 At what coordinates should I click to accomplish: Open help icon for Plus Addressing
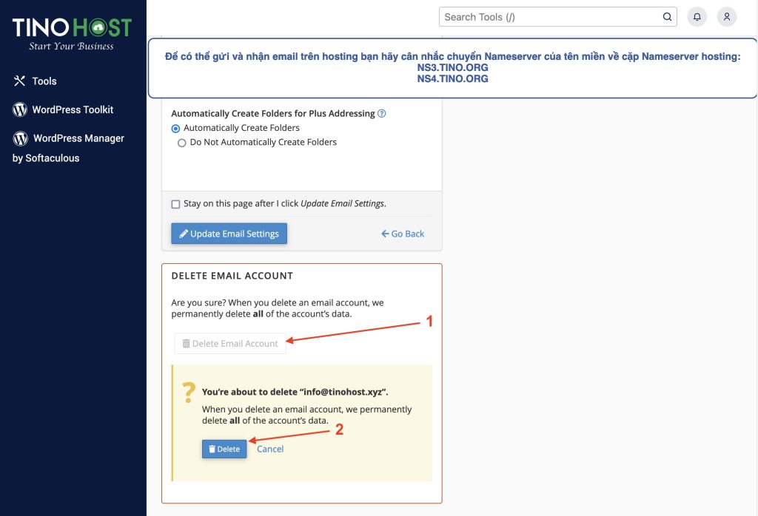click(x=381, y=113)
